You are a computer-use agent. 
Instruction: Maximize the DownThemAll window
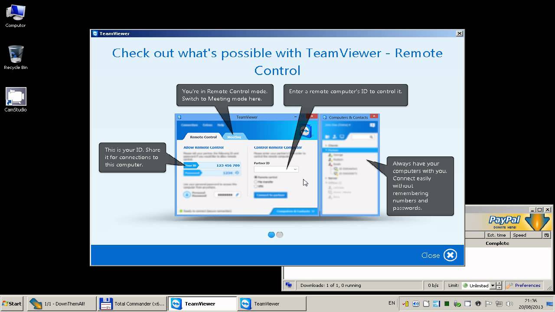[x=540, y=210]
